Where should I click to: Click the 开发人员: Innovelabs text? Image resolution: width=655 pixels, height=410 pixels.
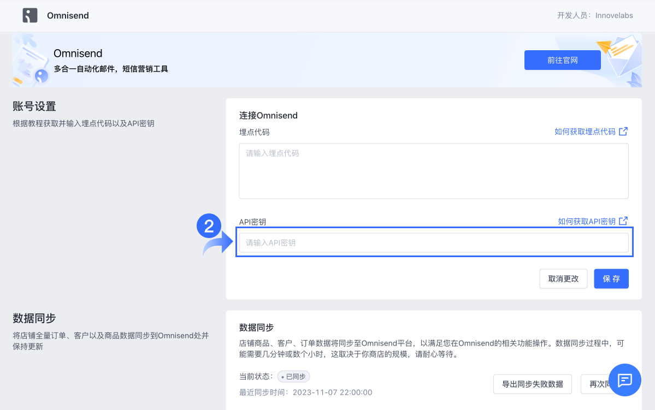[x=595, y=15]
